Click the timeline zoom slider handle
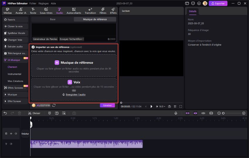Image resolution: width=249 pixels, height=158 pixels. [223, 113]
